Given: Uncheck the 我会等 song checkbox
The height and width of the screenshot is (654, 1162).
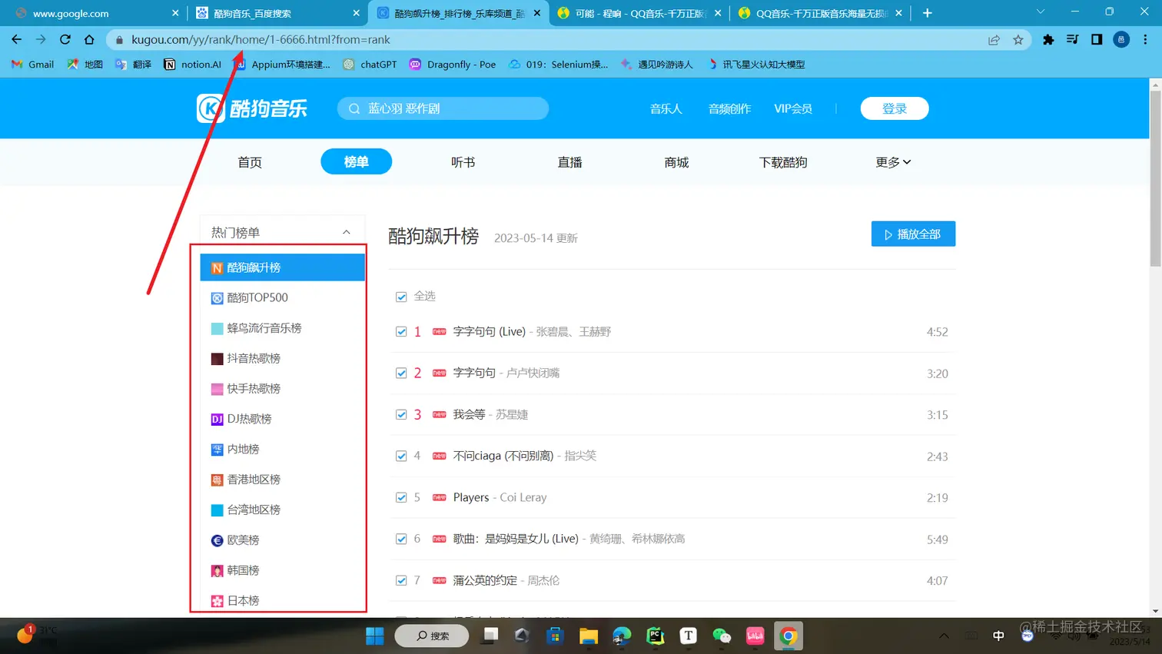Looking at the screenshot, I should pyautogui.click(x=401, y=415).
